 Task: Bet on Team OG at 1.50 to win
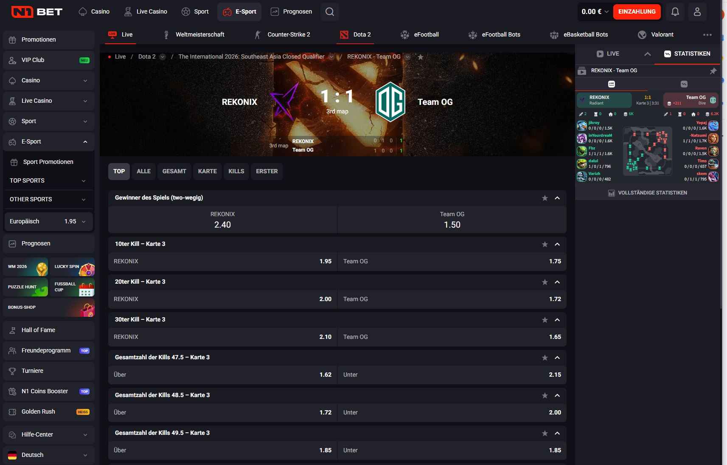click(452, 220)
